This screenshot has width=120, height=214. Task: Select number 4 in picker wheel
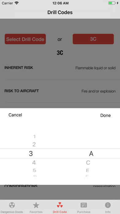pos(34,163)
